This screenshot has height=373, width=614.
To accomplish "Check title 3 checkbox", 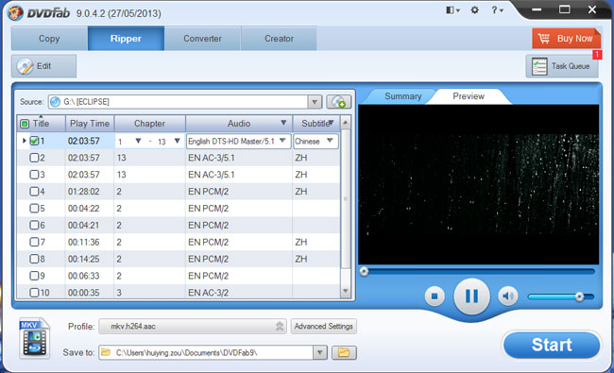I will click(34, 175).
